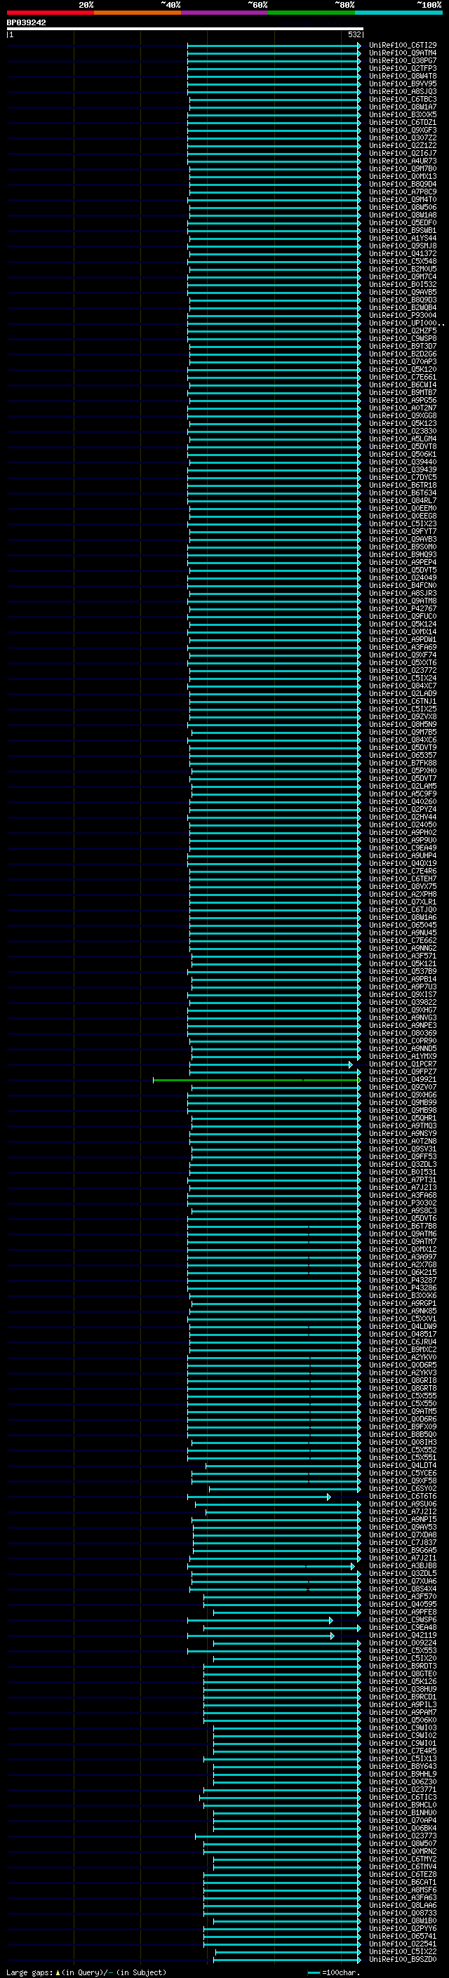
Task: Select the UniRef100_A9NND5 label
Action: [402, 1049]
